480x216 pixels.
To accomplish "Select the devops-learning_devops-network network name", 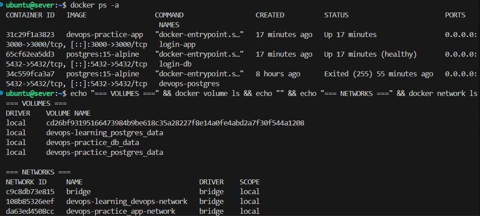I will tap(127, 201).
